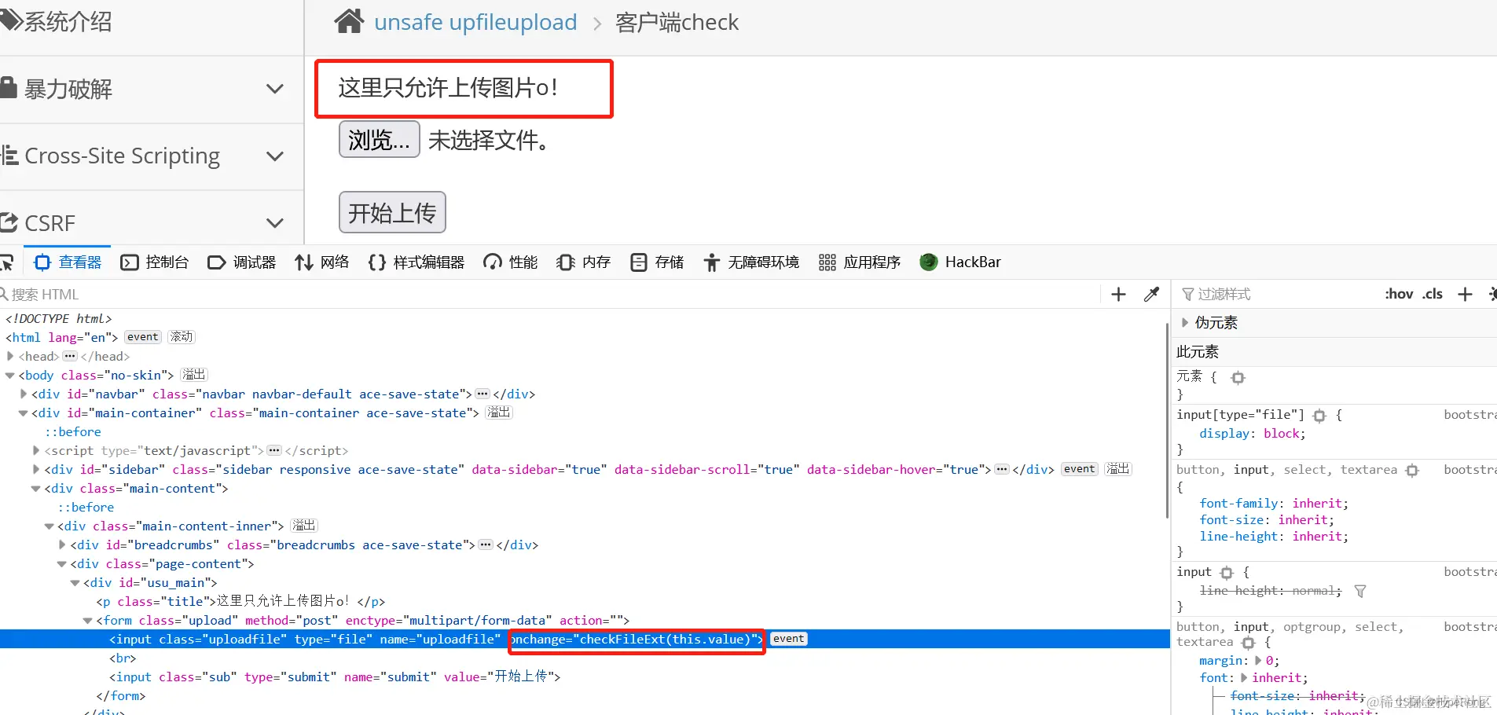Viewport: 1497px width, 715px height.
Task: Click the filter icon beside line-height: normal
Action: click(x=1360, y=591)
